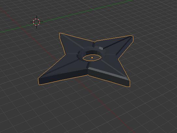Click the bottom inner corner between lower blades

point(88,75)
